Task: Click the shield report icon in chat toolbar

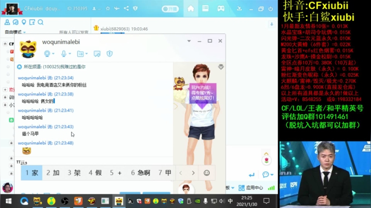Action: [x=110, y=54]
